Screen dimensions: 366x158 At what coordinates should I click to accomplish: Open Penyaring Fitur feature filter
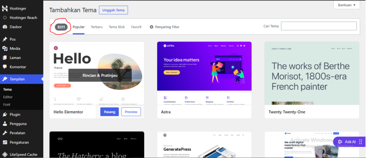164,27
